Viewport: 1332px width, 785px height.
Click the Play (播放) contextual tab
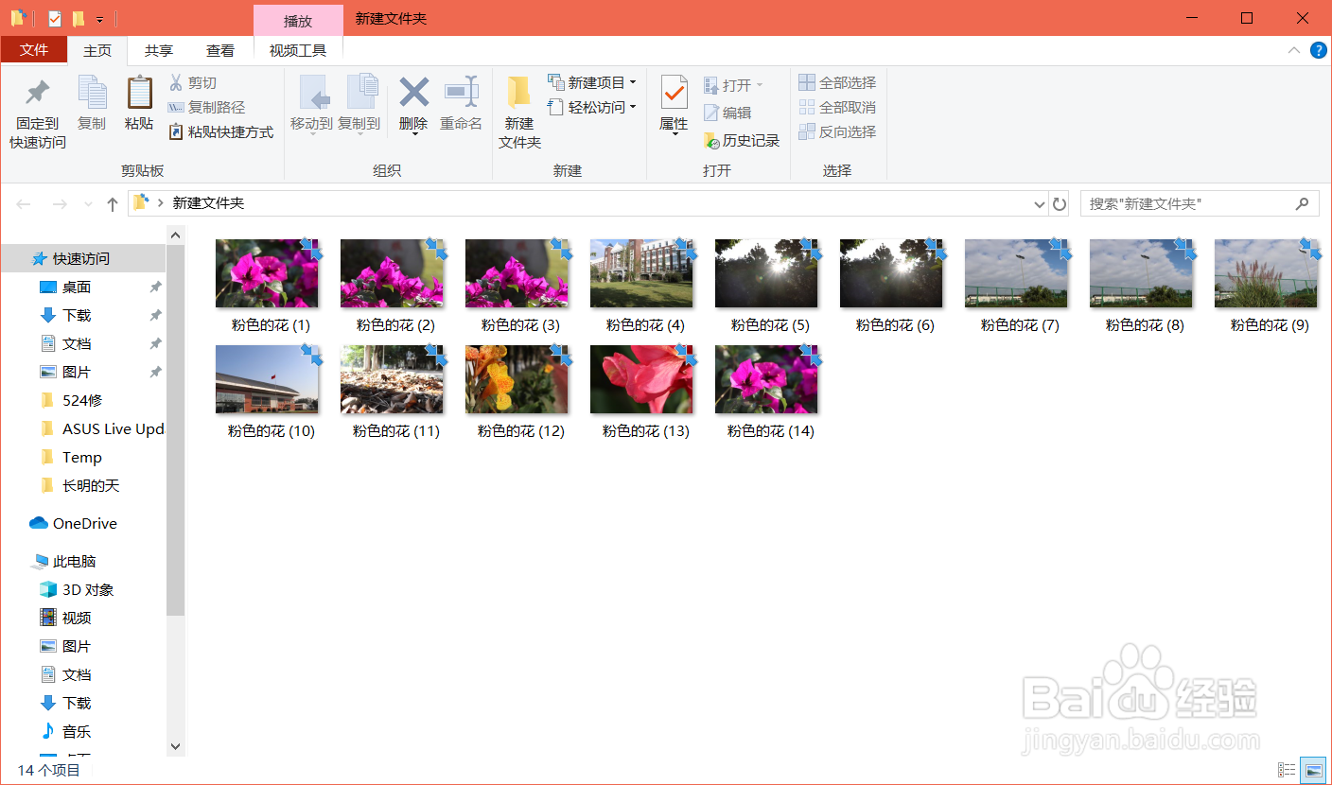298,21
